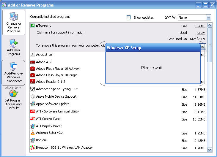The width and height of the screenshot is (217, 157).
Task: Click the µTorrent program icon
Action: [33, 26]
